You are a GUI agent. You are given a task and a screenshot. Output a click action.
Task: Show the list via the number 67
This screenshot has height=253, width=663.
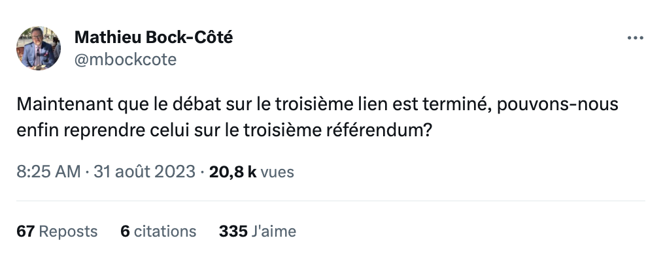[x=25, y=231]
